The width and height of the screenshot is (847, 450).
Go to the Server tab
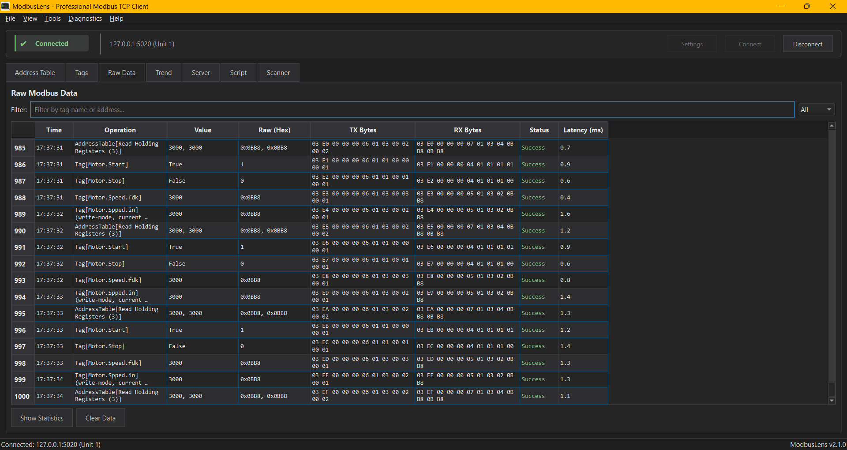tap(201, 73)
